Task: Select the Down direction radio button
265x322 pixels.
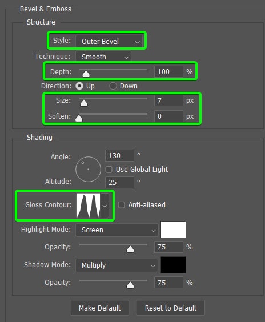Action: pyautogui.click(x=113, y=86)
